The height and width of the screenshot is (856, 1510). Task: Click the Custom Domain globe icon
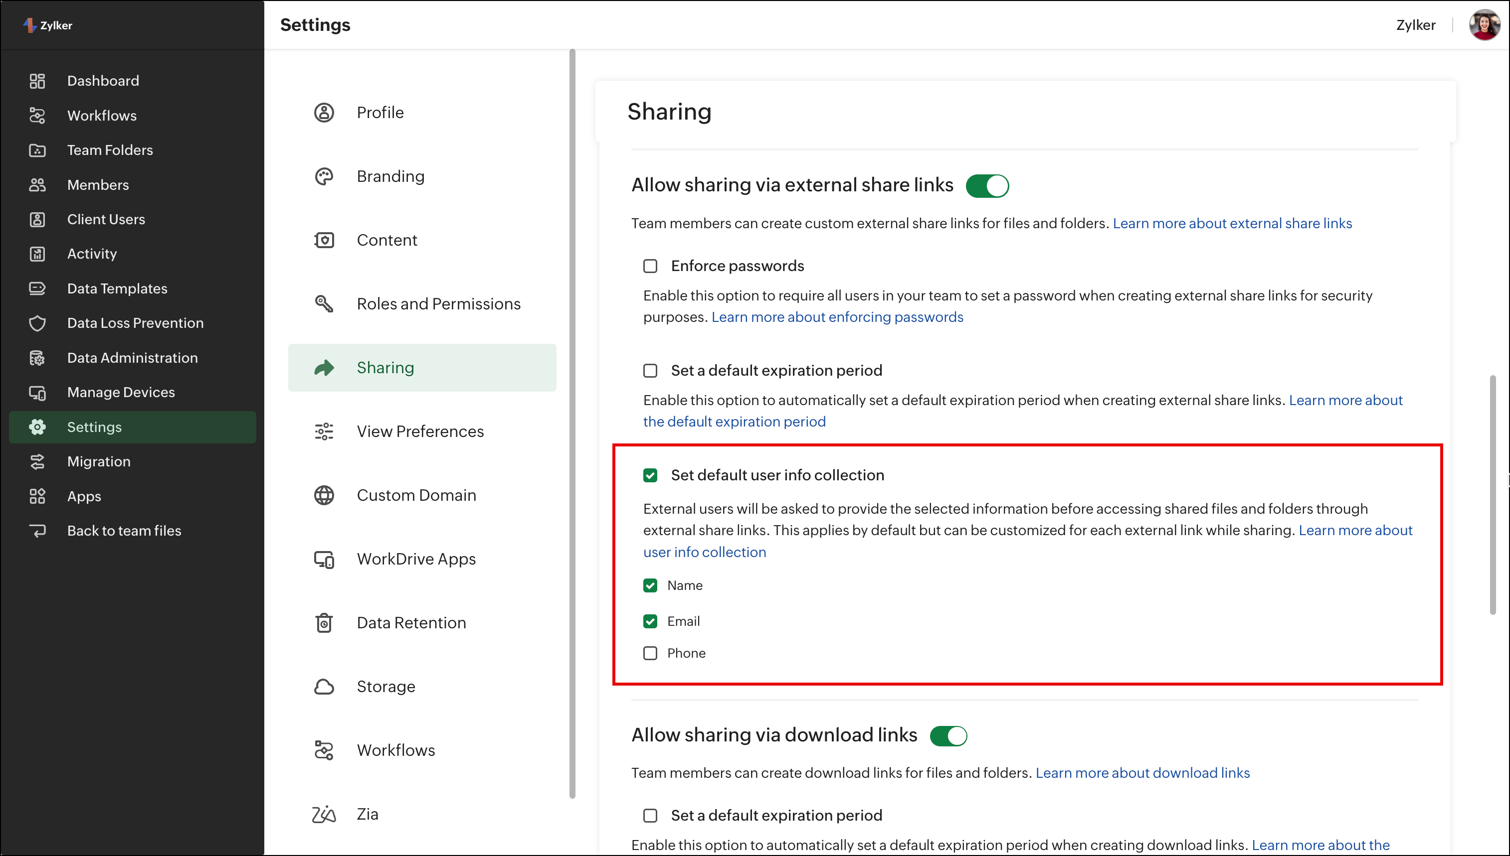(324, 495)
